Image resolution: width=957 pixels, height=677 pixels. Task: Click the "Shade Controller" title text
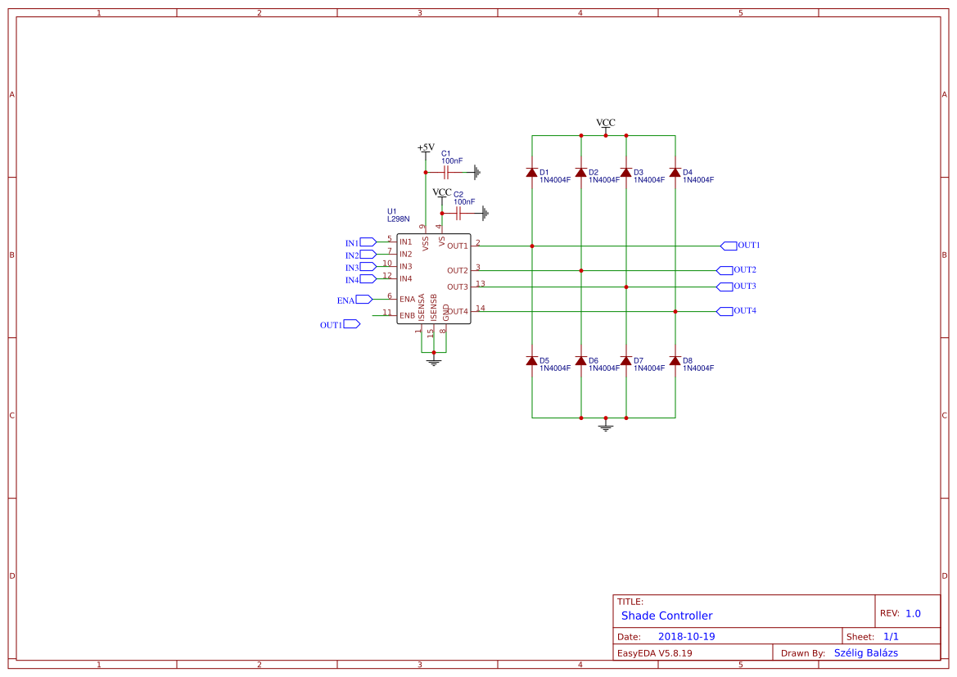tap(666, 616)
